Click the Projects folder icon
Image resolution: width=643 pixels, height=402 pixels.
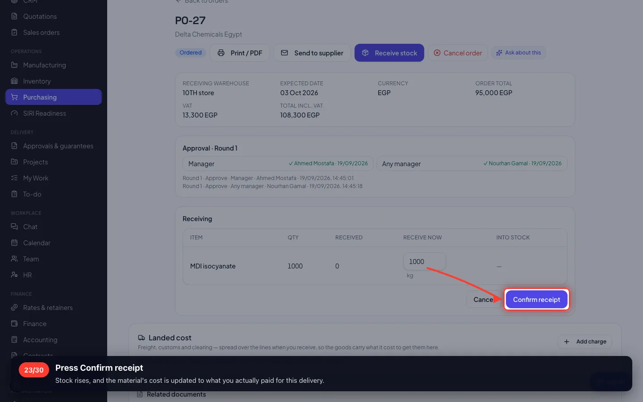[14, 162]
